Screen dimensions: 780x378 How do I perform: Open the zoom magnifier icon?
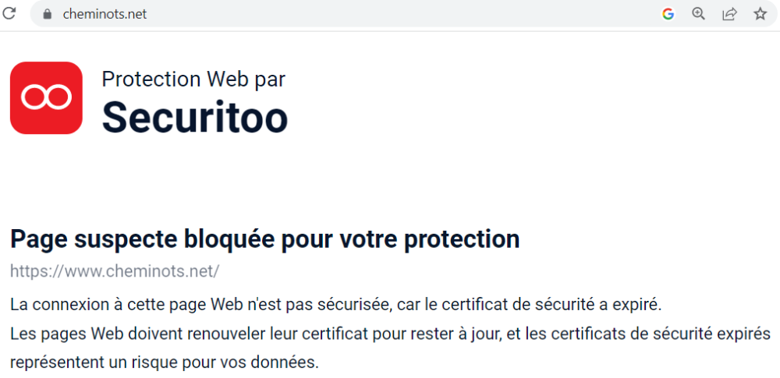698,14
